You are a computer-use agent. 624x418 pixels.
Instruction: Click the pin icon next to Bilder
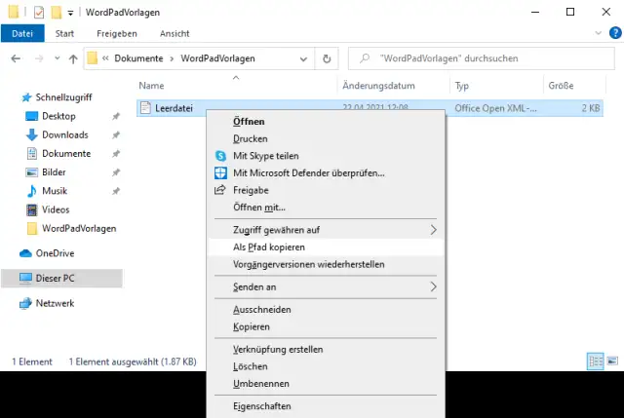pyautogui.click(x=116, y=172)
